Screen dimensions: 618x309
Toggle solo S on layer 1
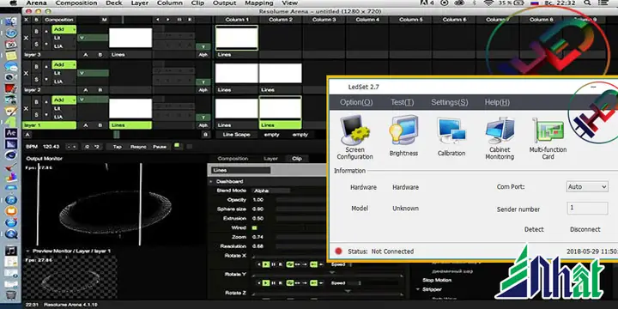(36, 115)
